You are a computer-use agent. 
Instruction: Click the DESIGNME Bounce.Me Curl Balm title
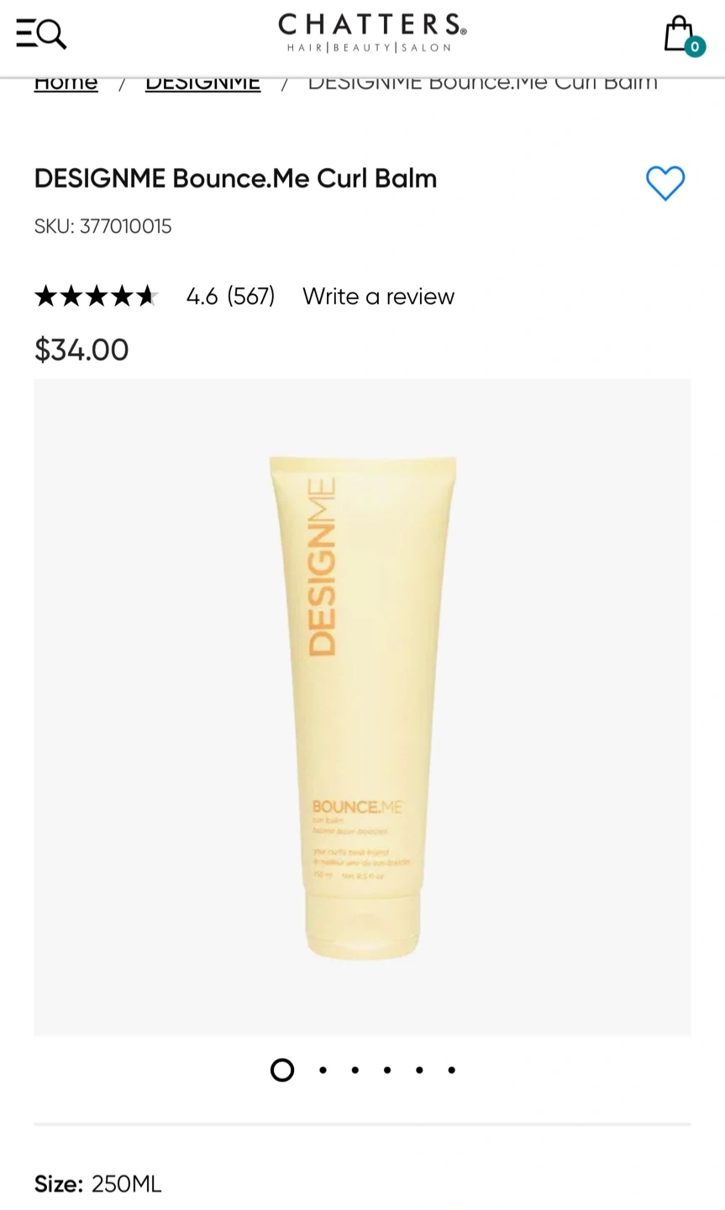pyautogui.click(x=235, y=178)
